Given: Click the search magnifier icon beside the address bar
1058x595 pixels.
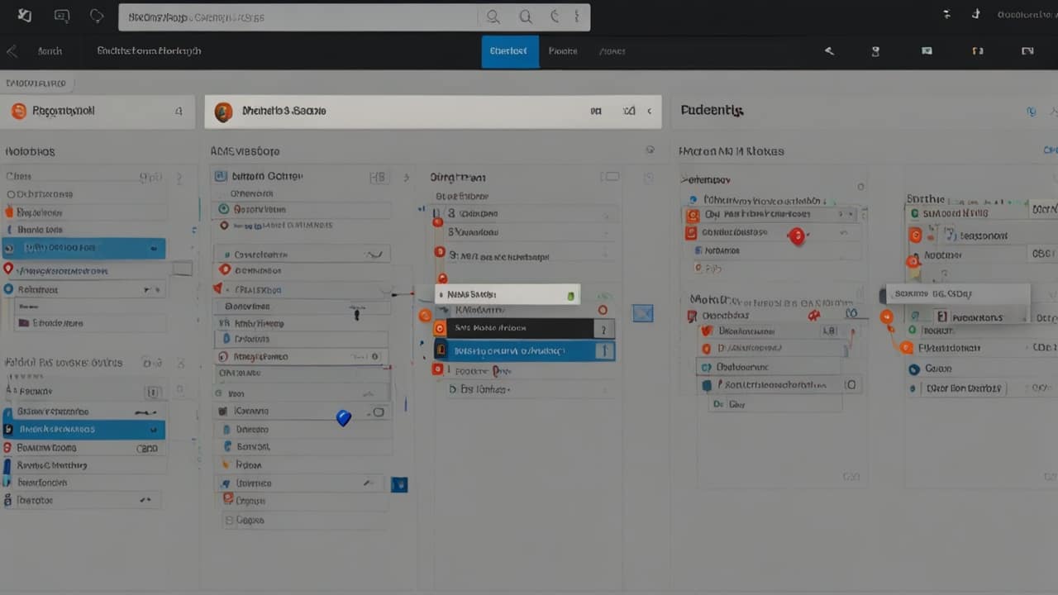Looking at the screenshot, I should tap(493, 17).
